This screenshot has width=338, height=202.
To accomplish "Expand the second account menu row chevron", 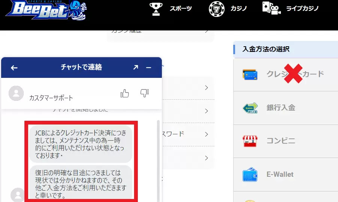I will [x=207, y=111].
